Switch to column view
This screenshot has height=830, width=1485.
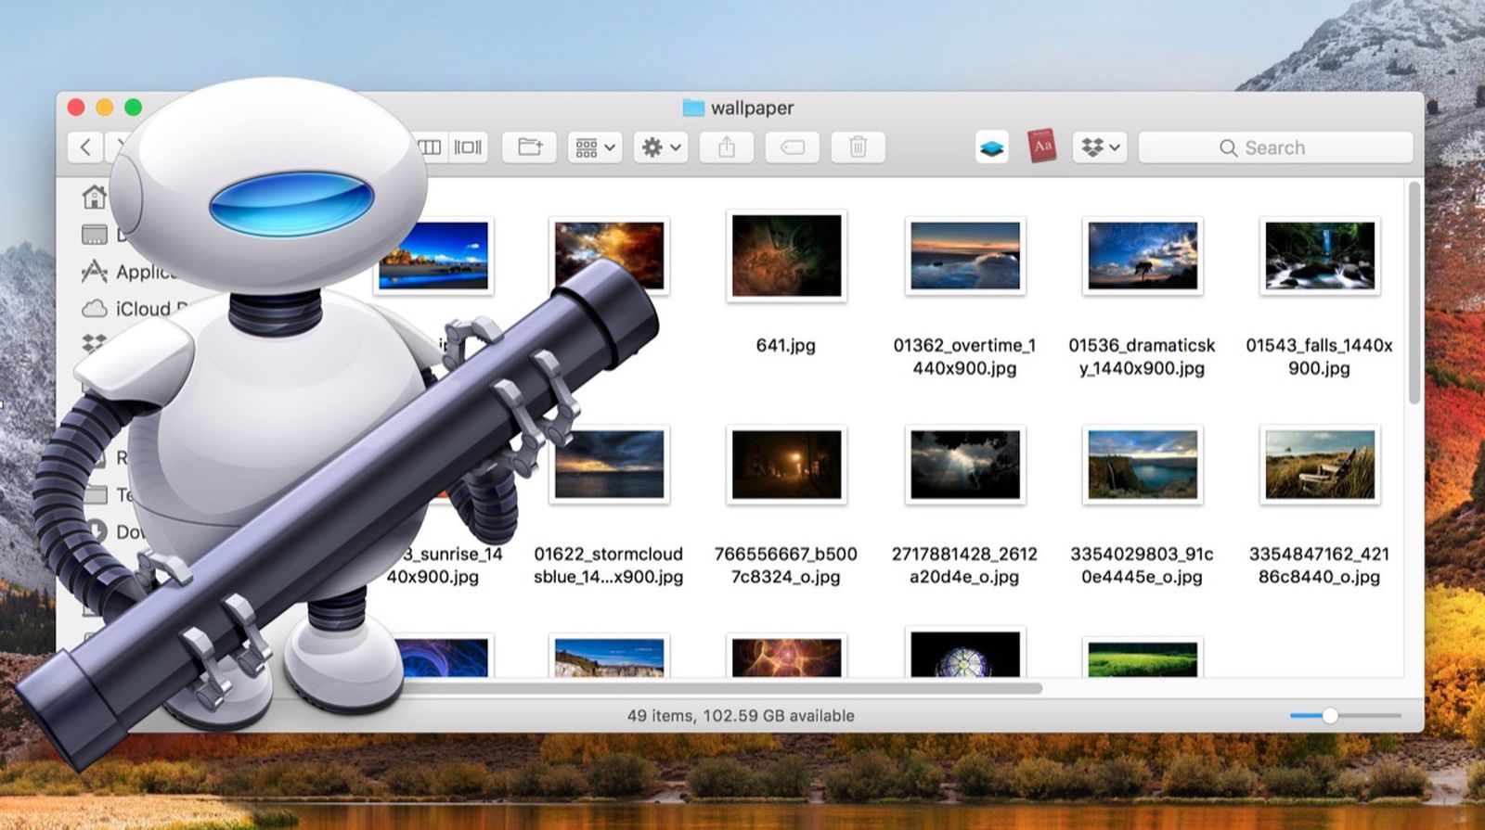pos(430,147)
